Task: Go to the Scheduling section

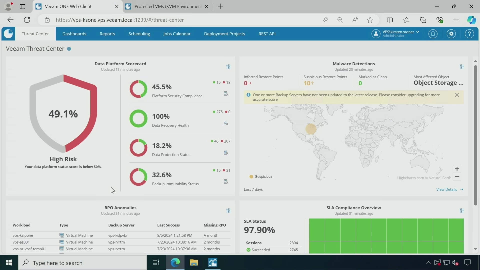Action: 139,34
